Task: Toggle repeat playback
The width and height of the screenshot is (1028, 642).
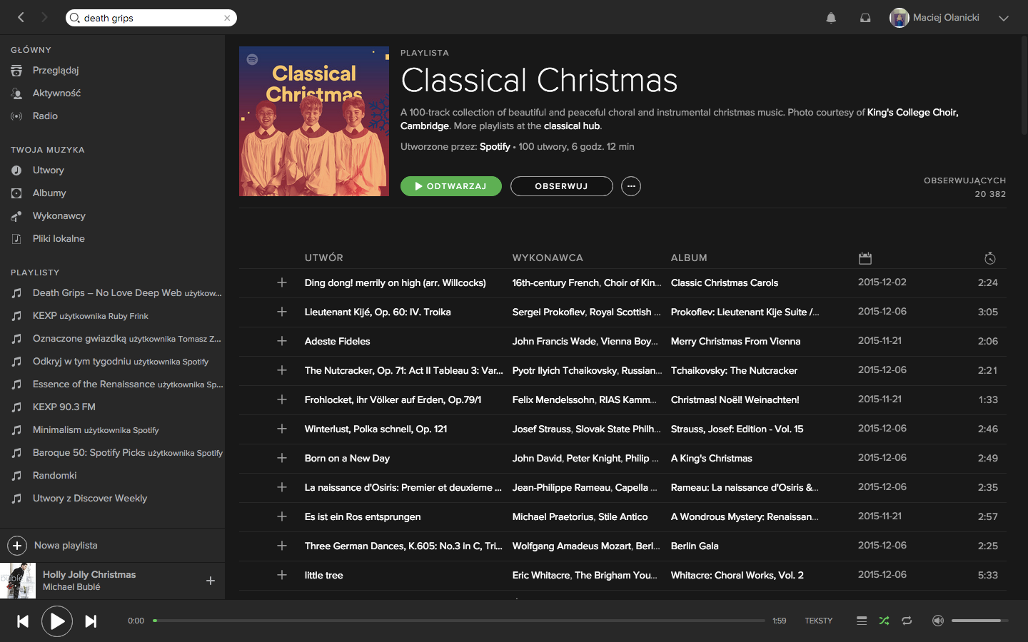Action: tap(907, 621)
